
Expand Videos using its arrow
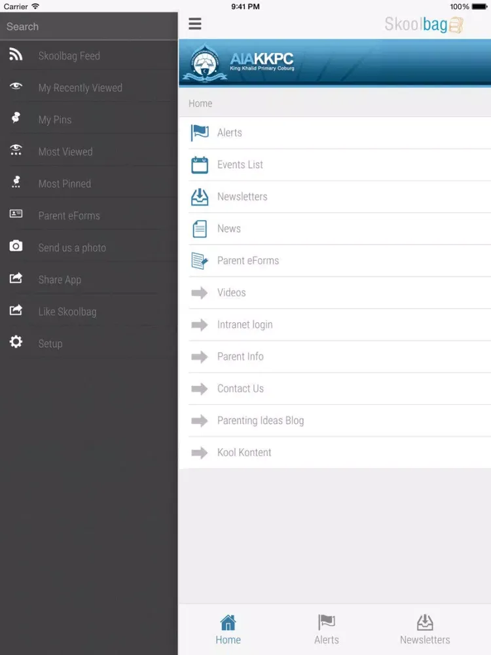point(199,293)
